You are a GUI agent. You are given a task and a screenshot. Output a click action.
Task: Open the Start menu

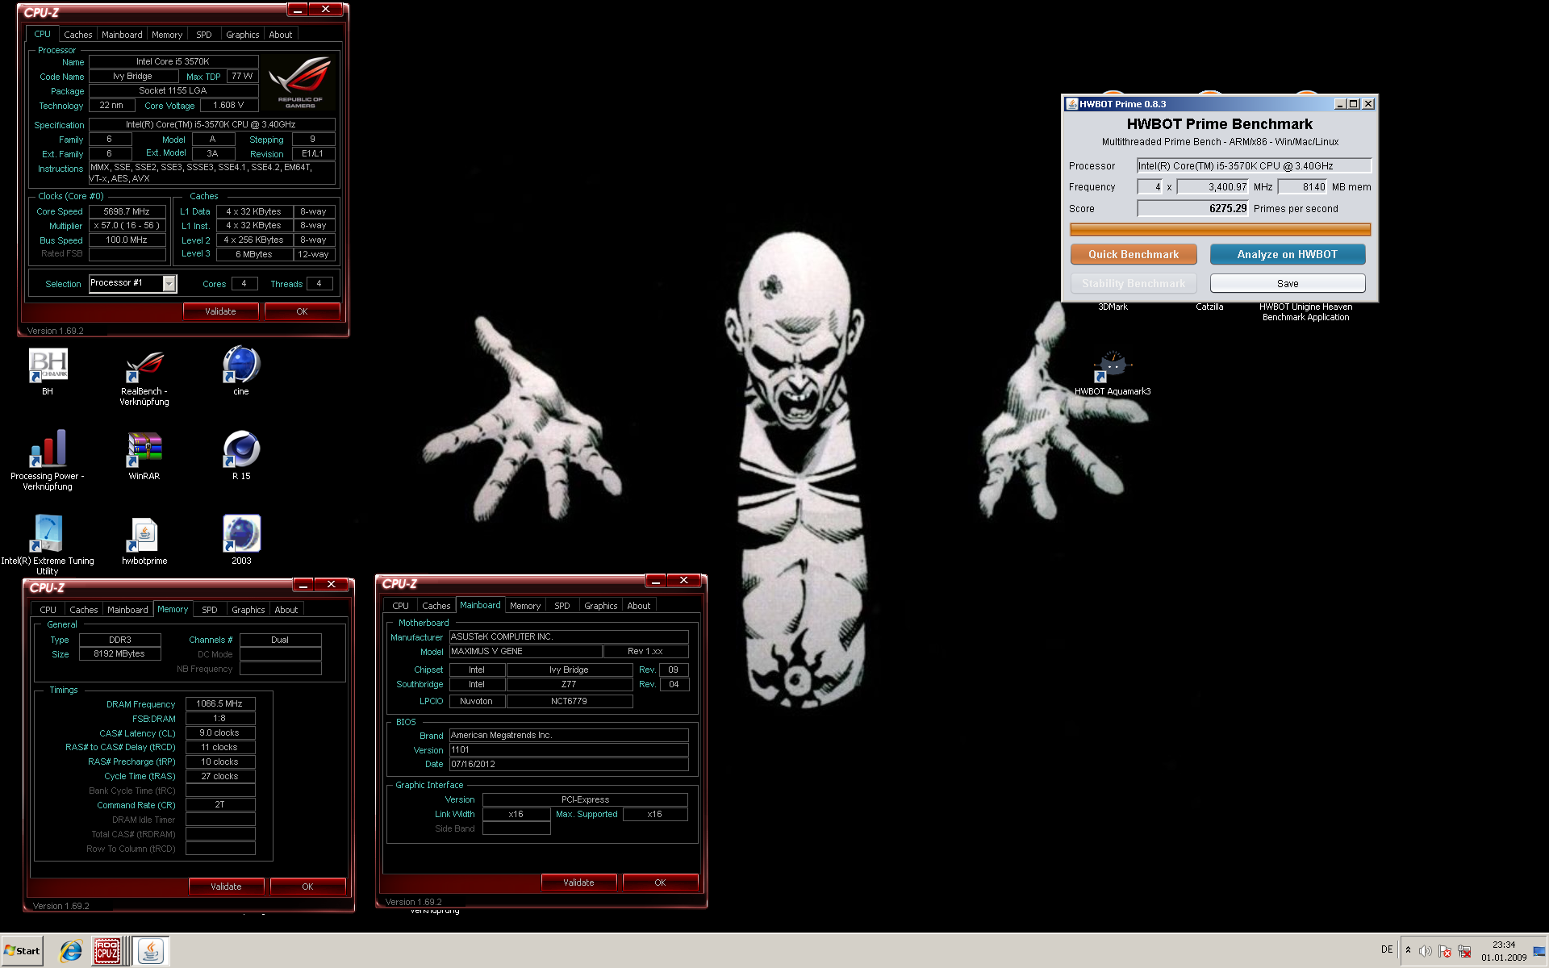[x=22, y=951]
